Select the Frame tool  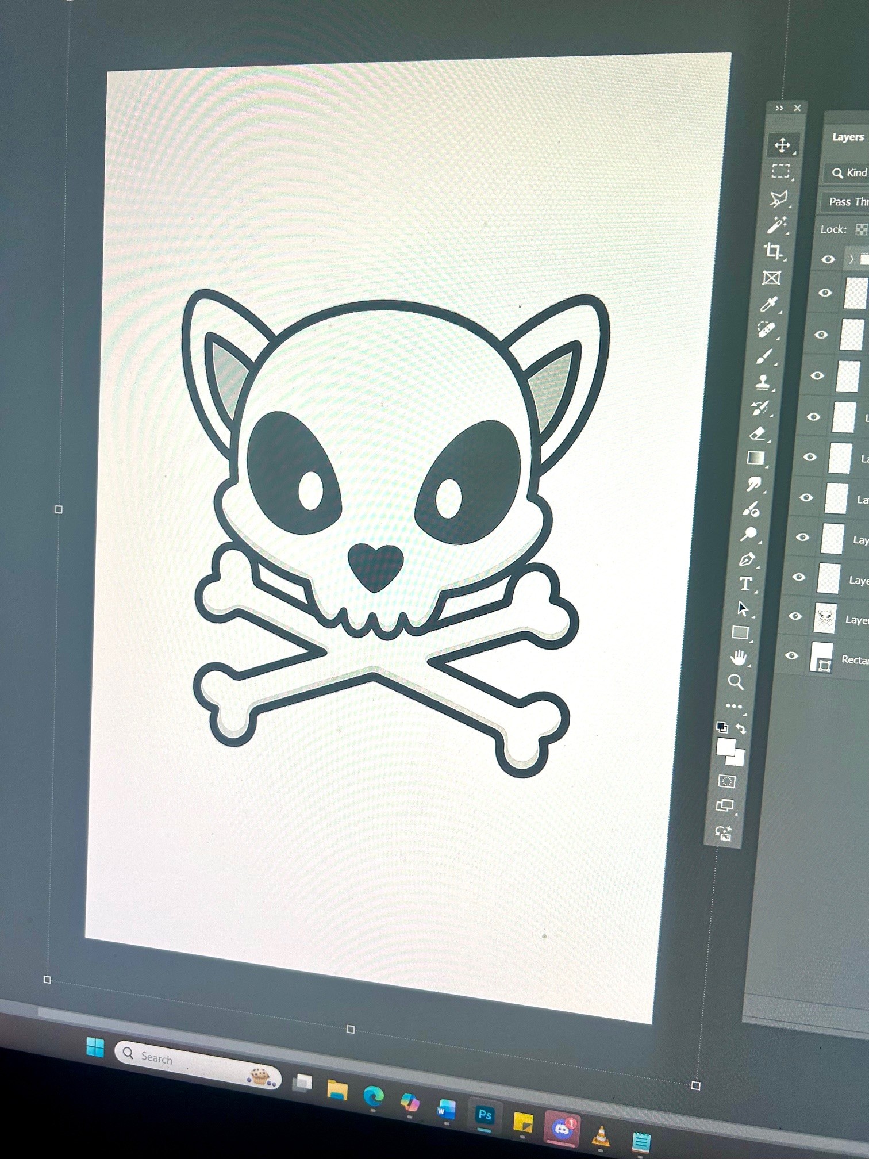click(771, 278)
